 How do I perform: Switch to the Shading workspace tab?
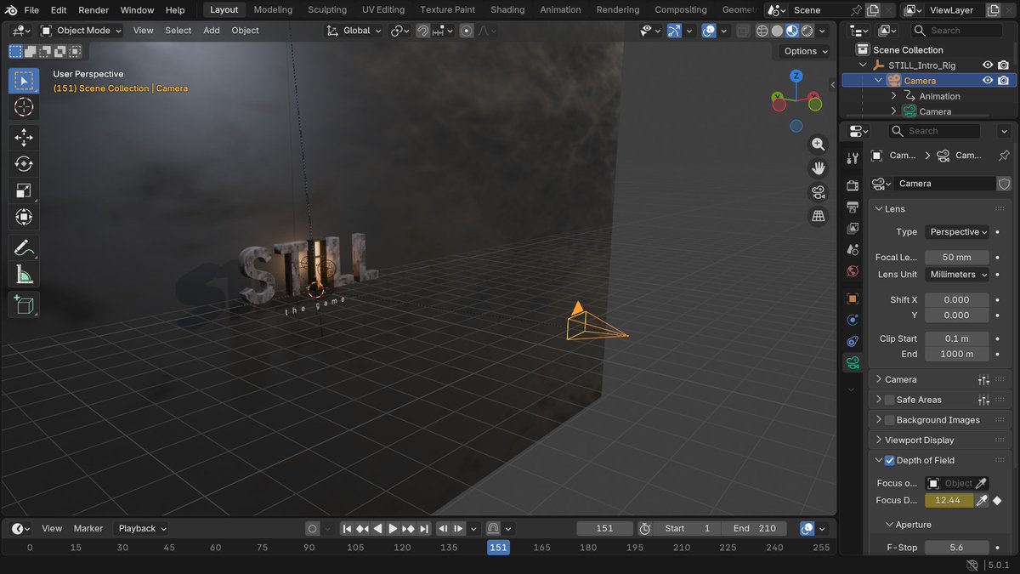pos(507,10)
